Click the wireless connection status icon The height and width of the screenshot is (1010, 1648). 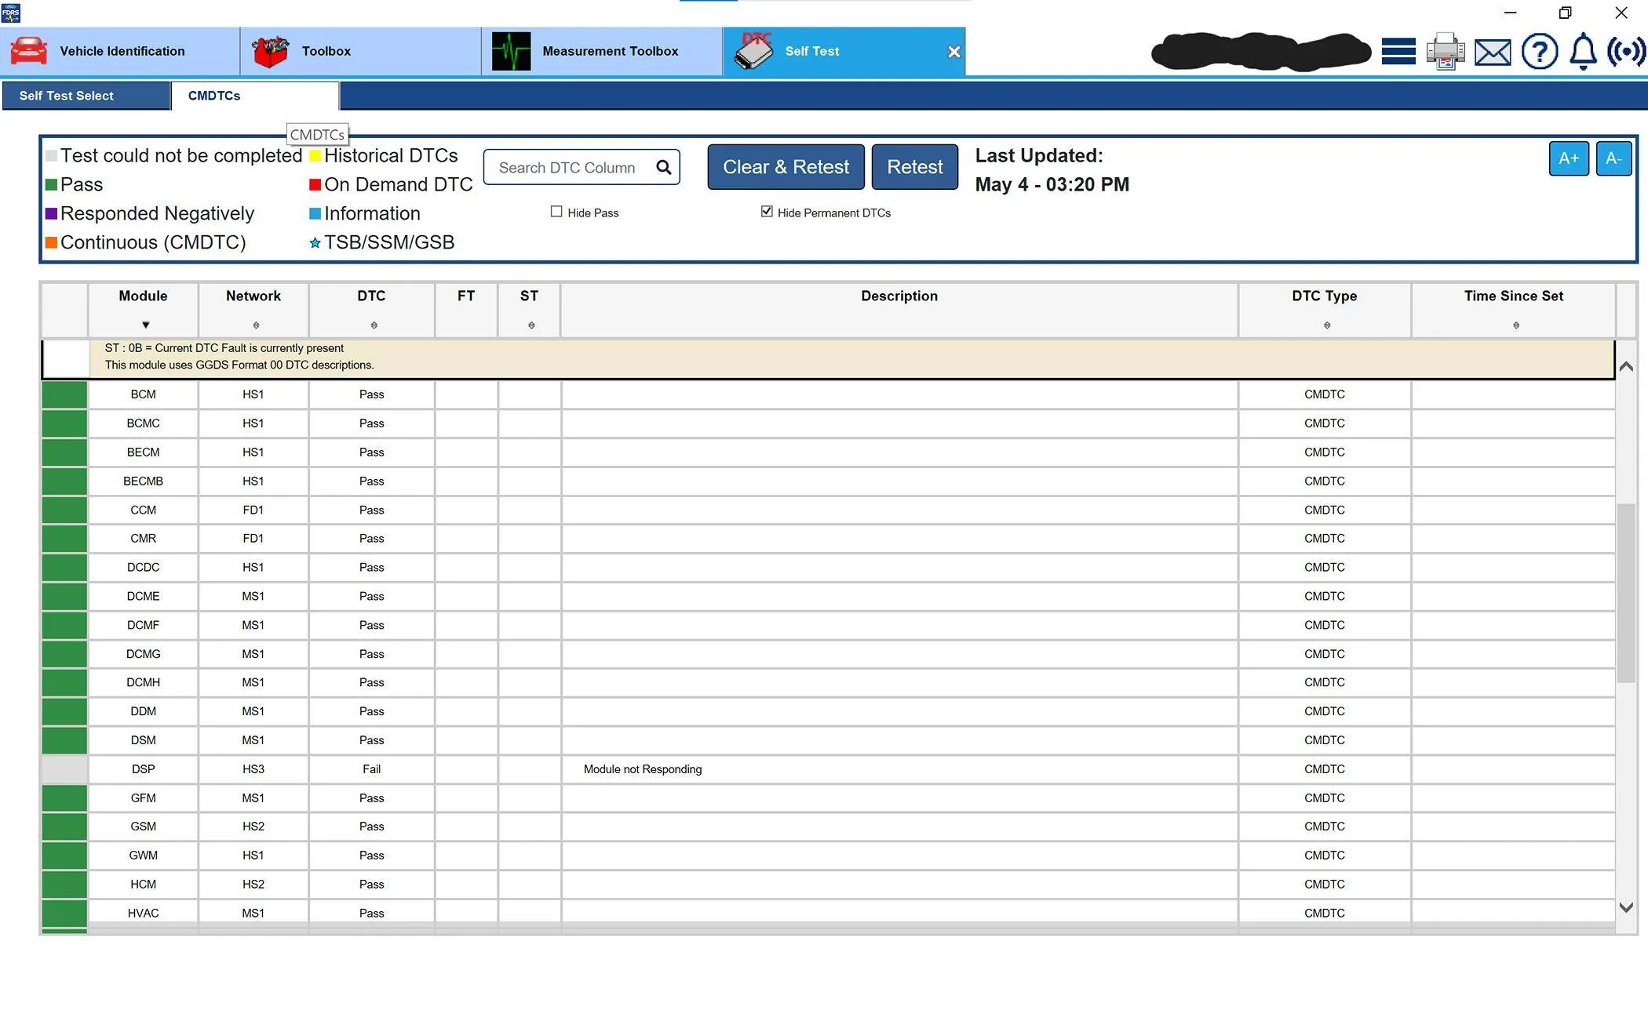[x=1626, y=52]
